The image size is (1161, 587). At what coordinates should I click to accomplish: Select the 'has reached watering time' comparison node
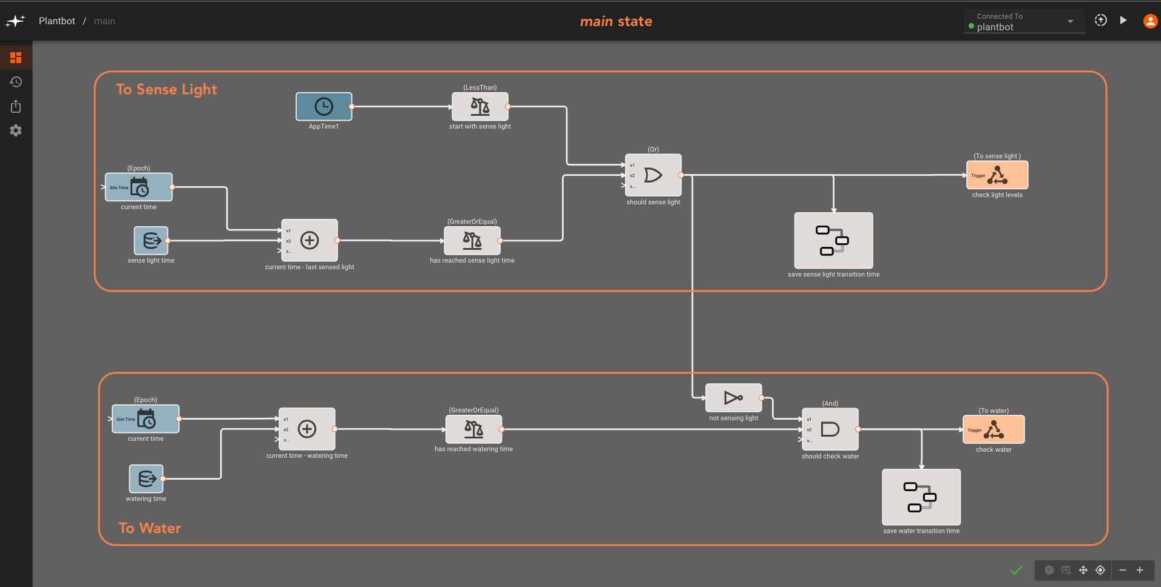[x=474, y=429]
